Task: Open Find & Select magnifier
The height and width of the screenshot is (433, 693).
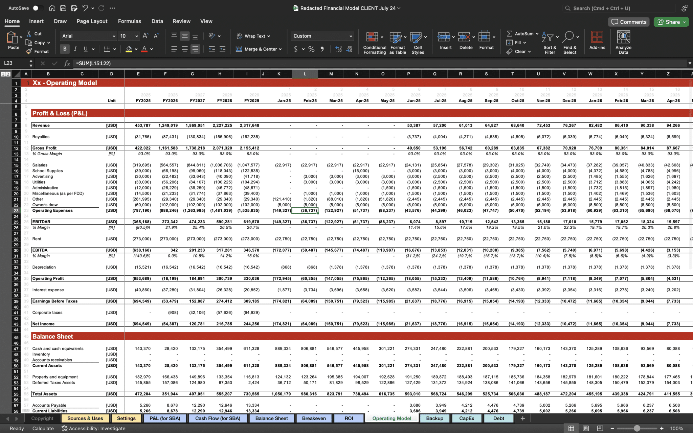Action: tap(570, 43)
